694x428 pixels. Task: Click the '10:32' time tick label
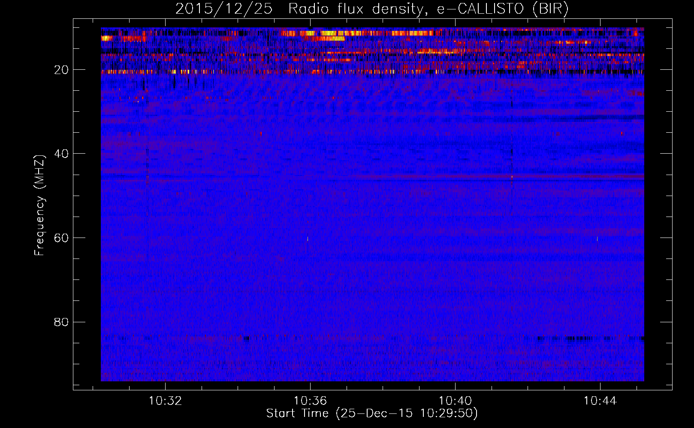tap(165, 401)
